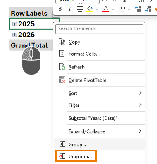Open the font color dropdown arrow

(x=113, y=9)
